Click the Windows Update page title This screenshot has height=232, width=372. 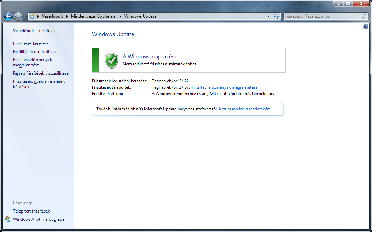113,34
